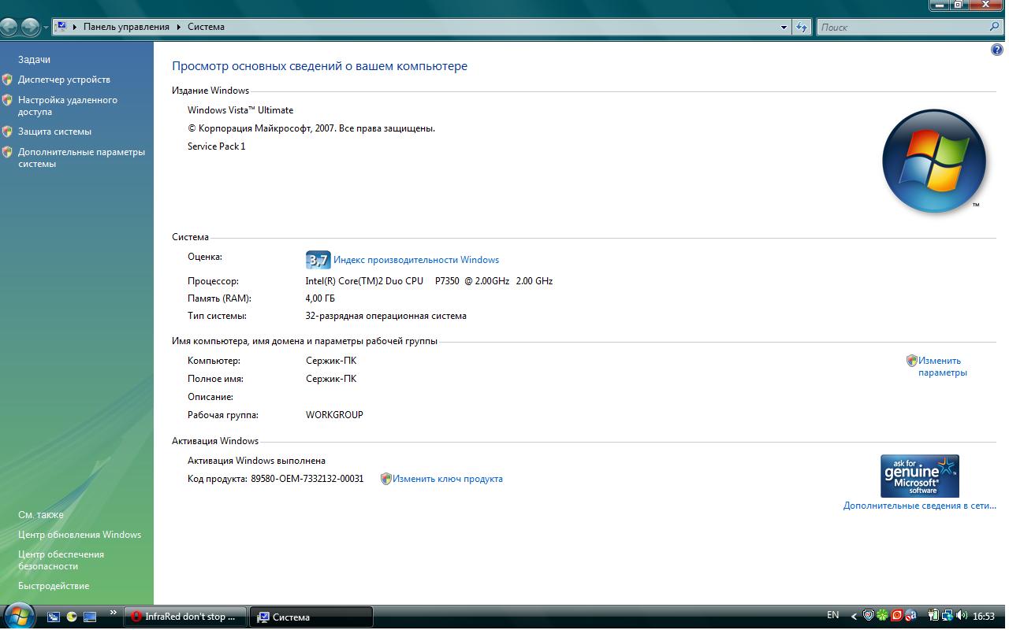Viewport: 1009px width, 630px height.
Task: Open 'Защита системы' task link
Action: click(54, 132)
